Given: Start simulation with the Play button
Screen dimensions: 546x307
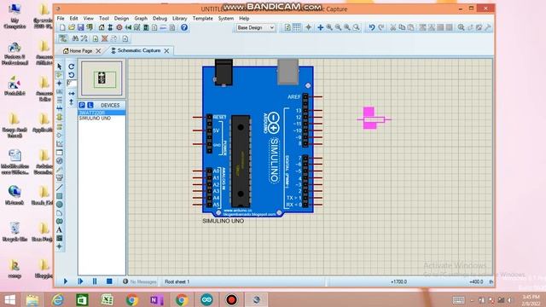Looking at the screenshot, I should 66,281.
